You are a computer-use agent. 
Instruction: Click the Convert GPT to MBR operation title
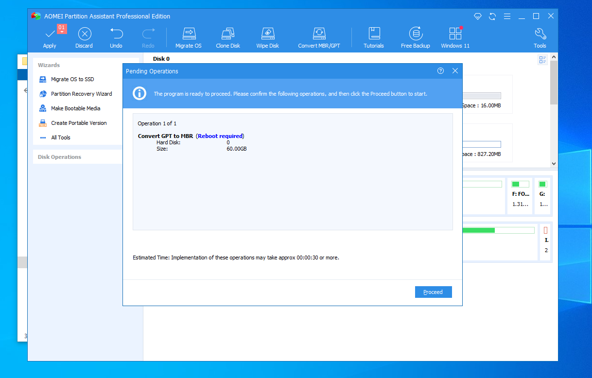coord(166,136)
